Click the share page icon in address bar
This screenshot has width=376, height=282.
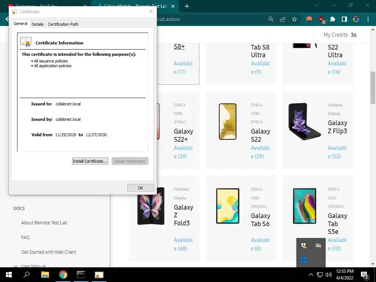pyautogui.click(x=283, y=19)
